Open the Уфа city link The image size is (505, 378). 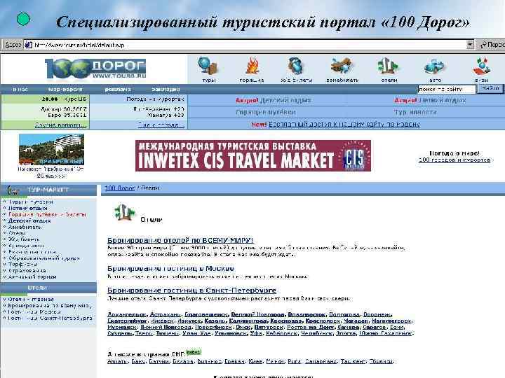coord(256,333)
